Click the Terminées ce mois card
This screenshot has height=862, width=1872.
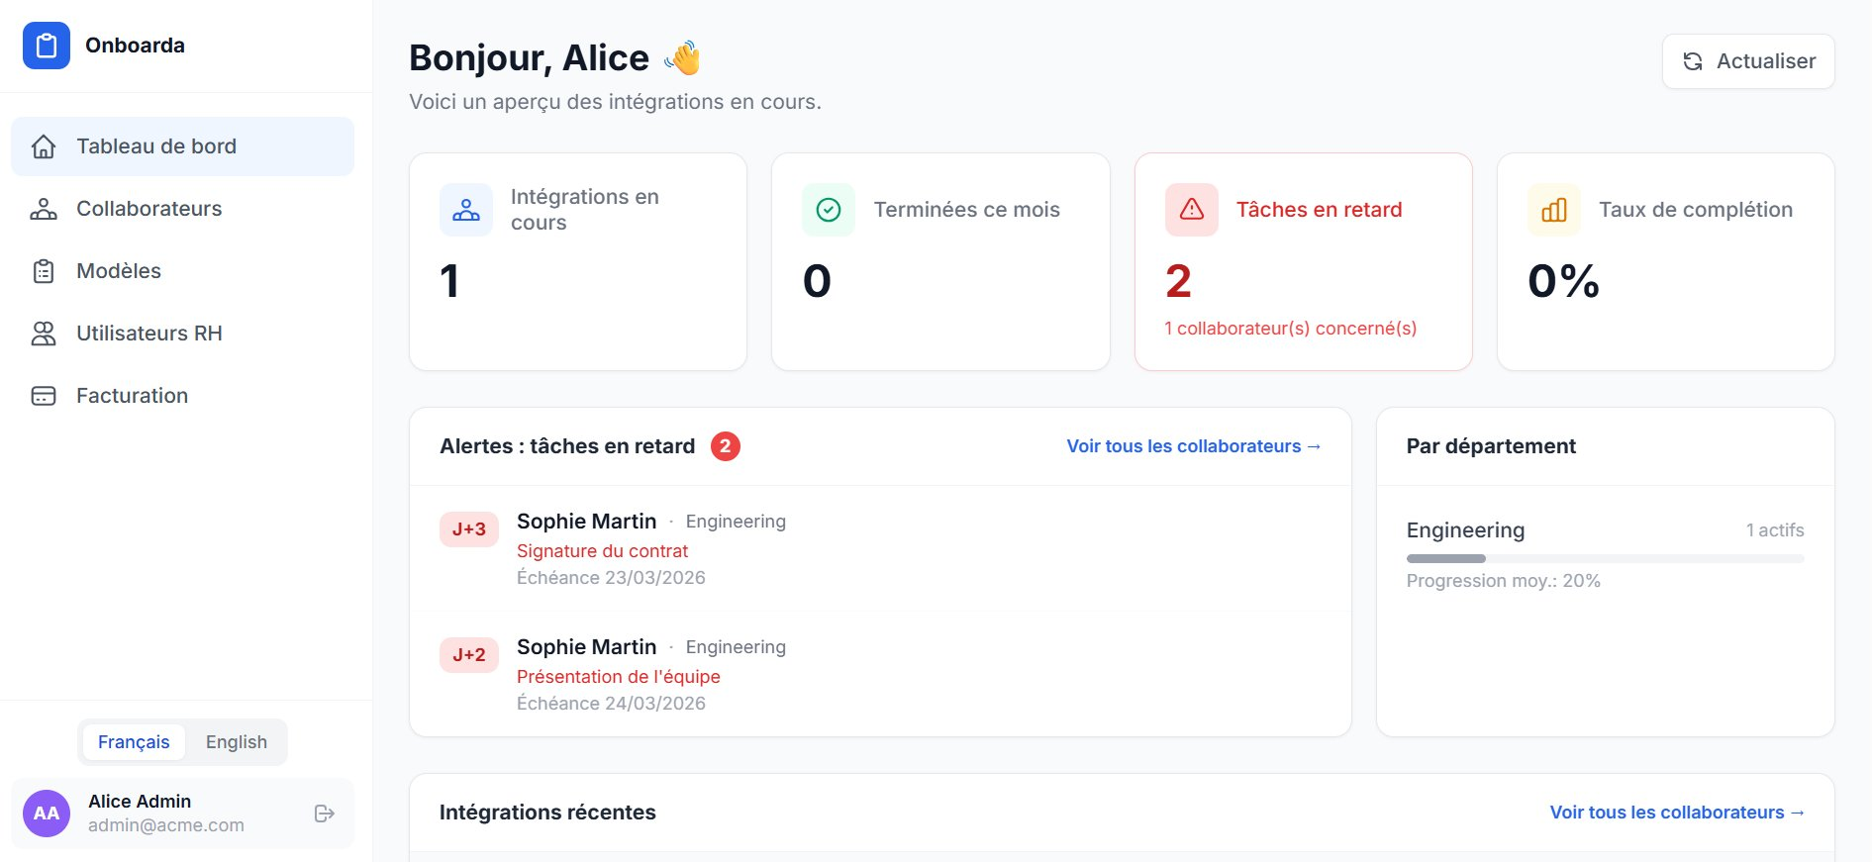point(940,262)
